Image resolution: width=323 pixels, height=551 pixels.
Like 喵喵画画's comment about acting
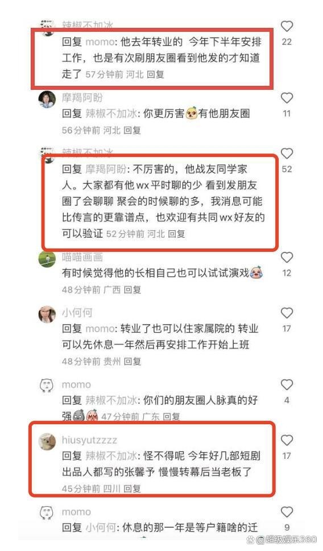tap(287, 258)
